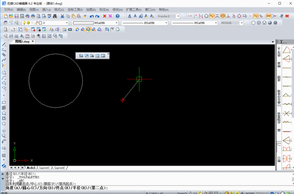Open the 绘图 menu

click(90, 9)
